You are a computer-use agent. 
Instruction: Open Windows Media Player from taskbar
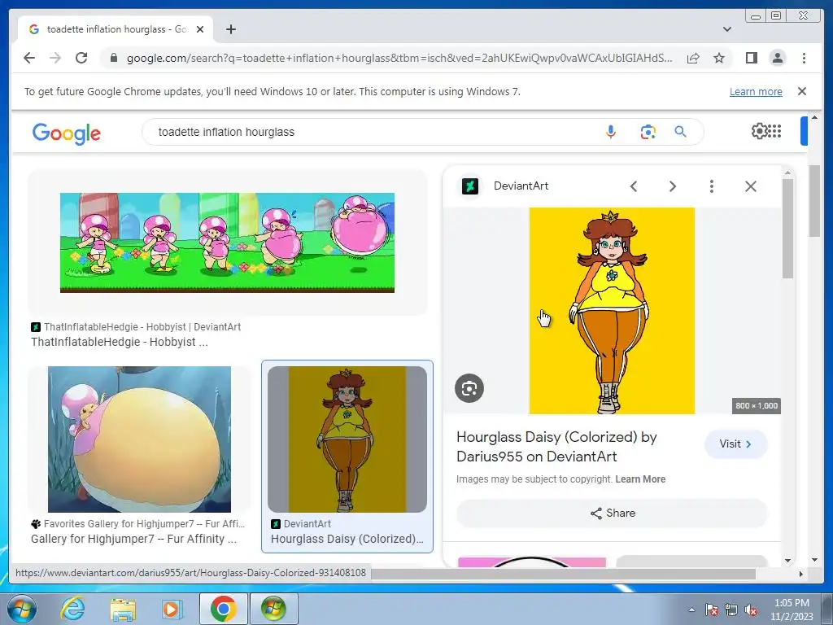[x=171, y=609]
